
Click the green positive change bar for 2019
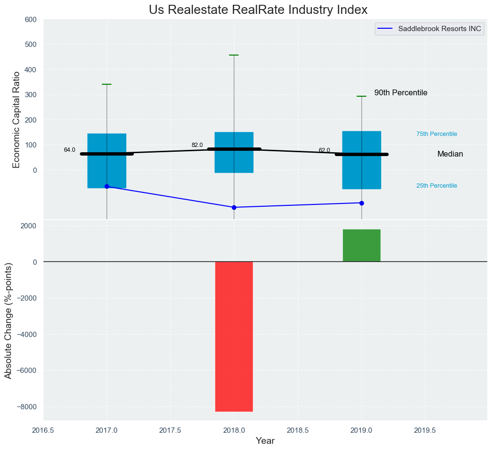click(x=361, y=246)
